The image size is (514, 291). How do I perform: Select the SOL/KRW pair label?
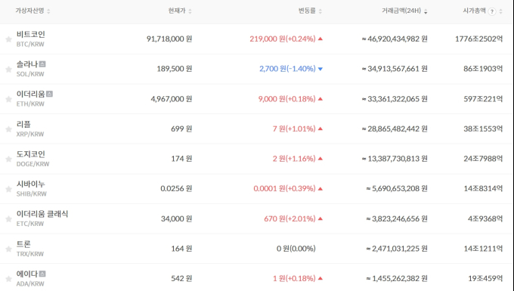[30, 74]
